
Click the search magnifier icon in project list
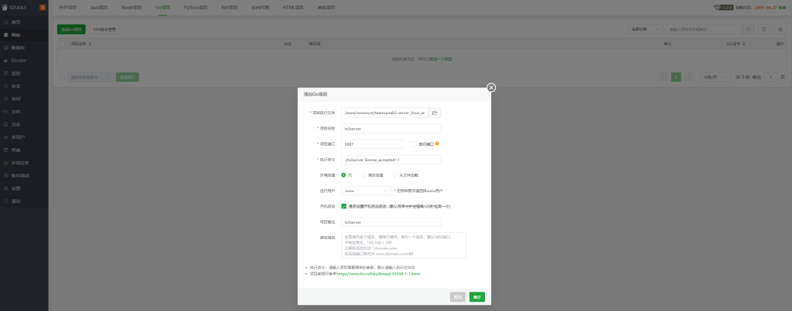pyautogui.click(x=749, y=29)
